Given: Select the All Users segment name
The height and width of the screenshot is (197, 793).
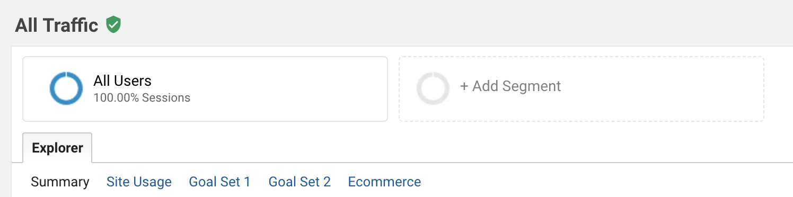Looking at the screenshot, I should (x=122, y=81).
